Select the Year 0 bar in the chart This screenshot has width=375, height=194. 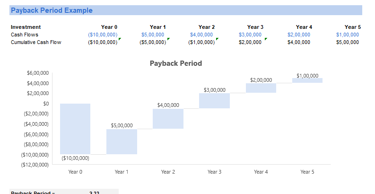[75, 128]
